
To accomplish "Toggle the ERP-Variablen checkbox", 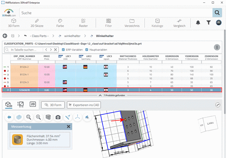I will pos(63,50).
